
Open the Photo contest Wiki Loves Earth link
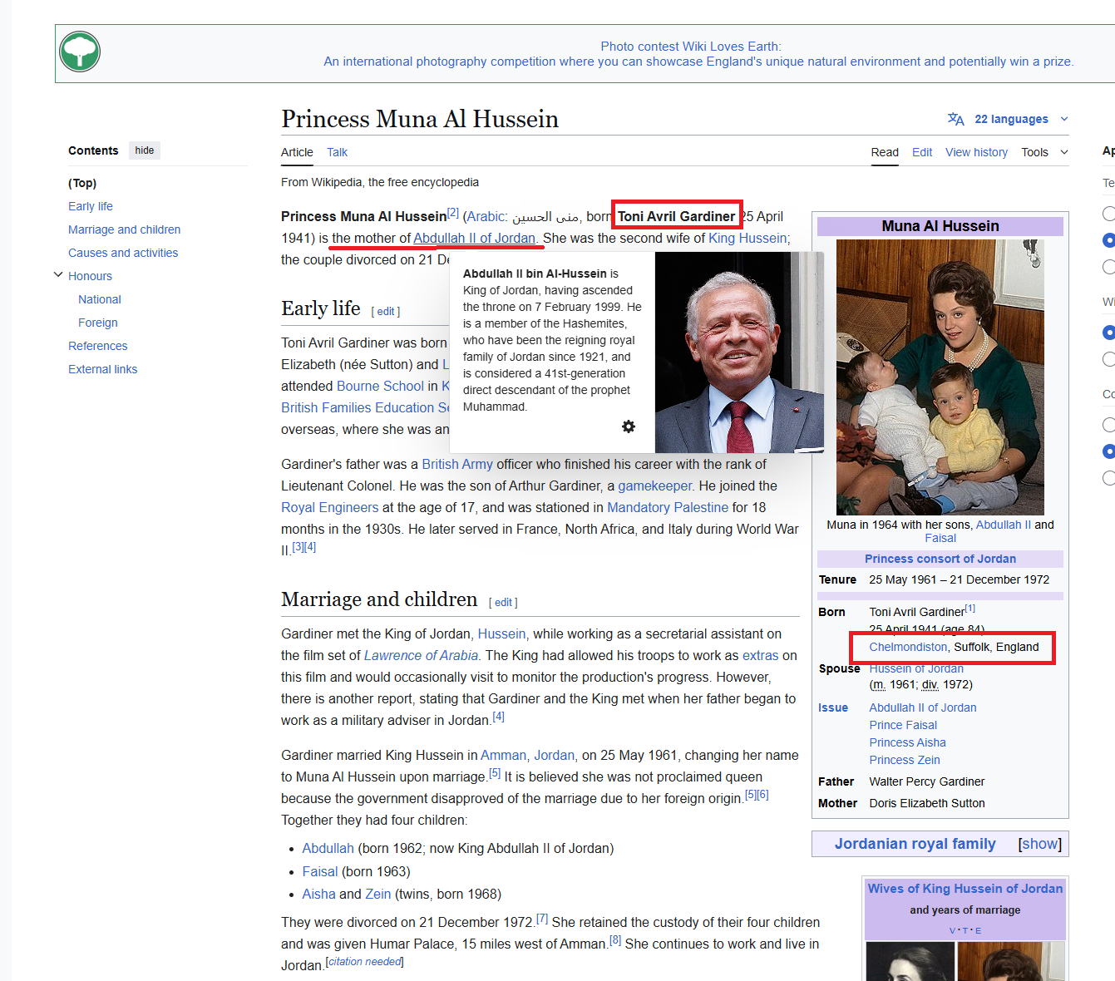[x=691, y=47]
